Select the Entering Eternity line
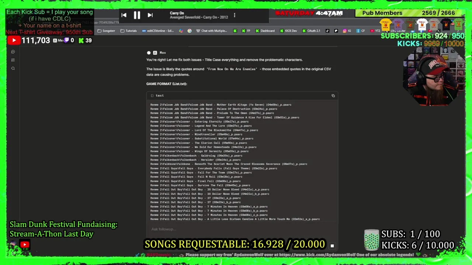This screenshot has width=472, height=265. click(199, 121)
